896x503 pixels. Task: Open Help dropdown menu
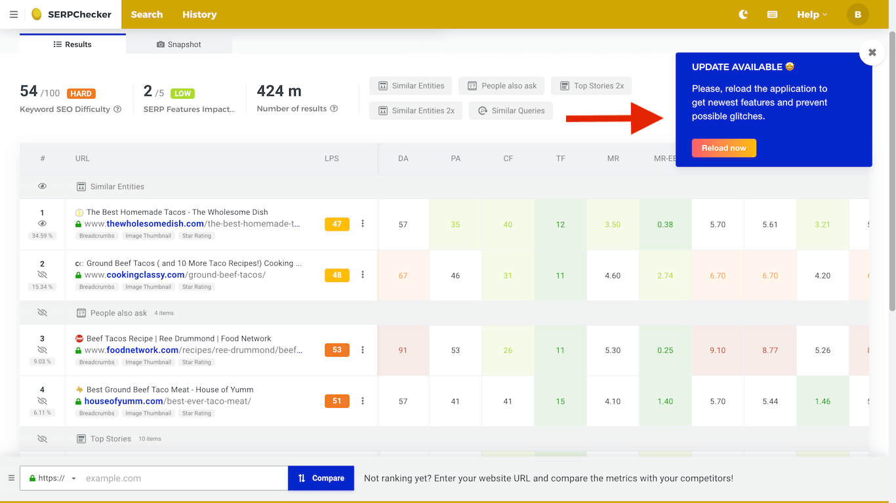(812, 14)
